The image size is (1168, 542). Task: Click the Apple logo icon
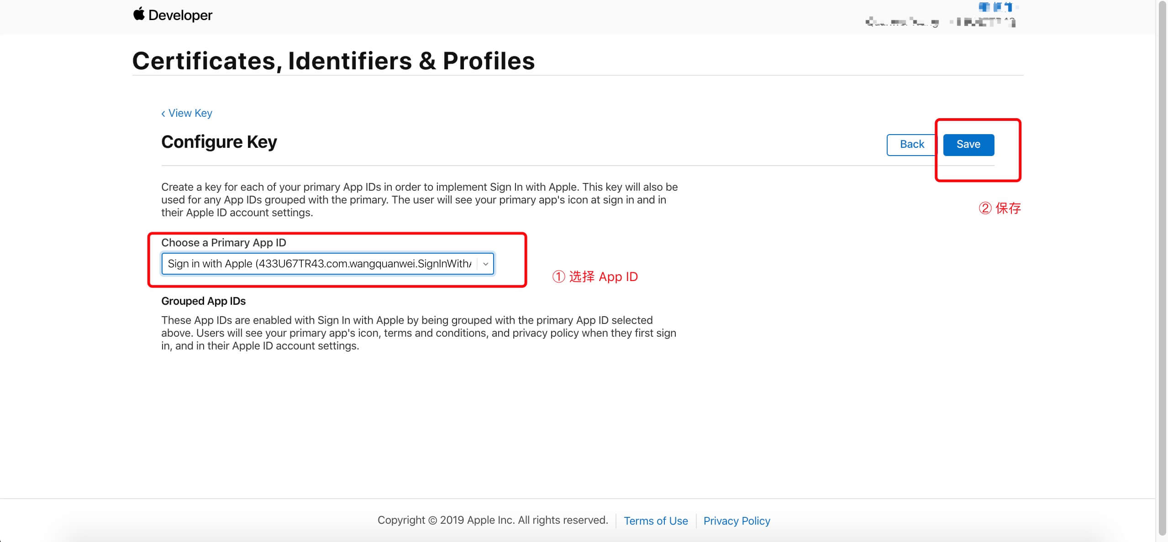point(139,14)
